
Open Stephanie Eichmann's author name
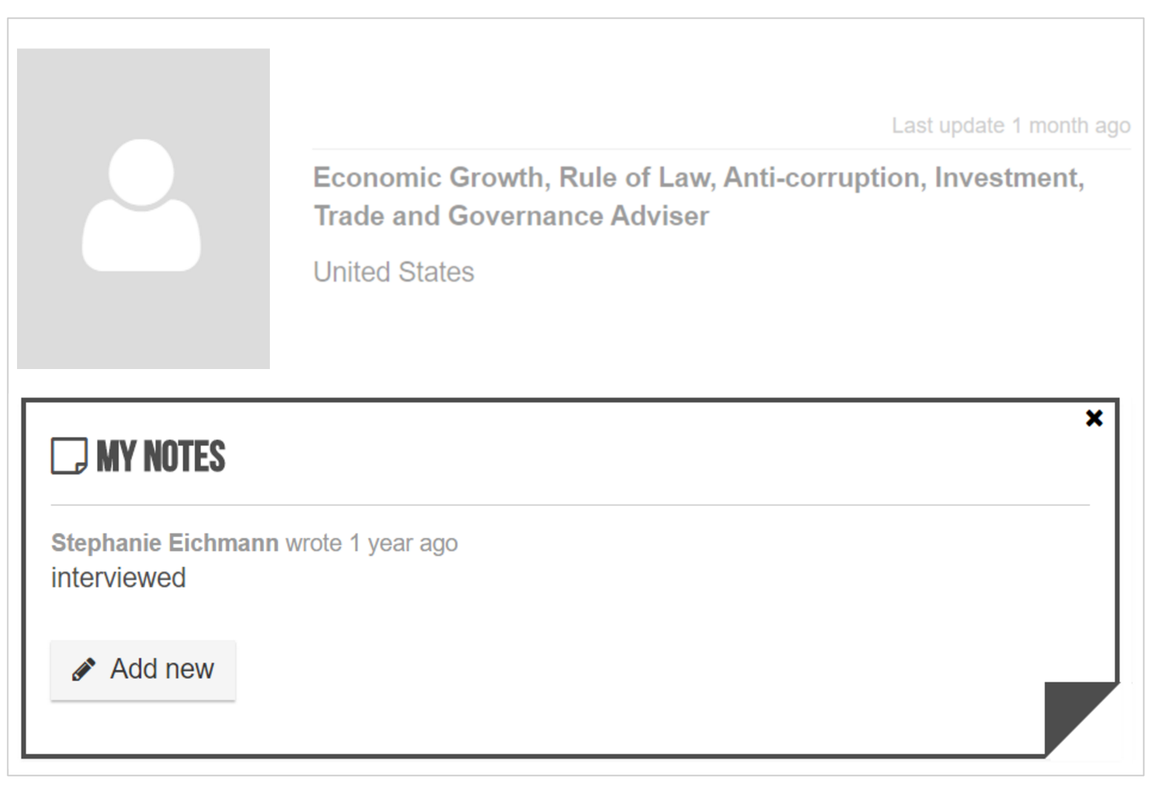click(165, 543)
